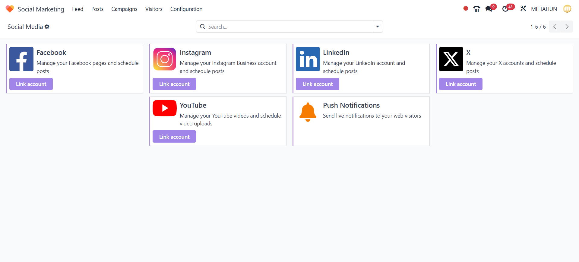Link account for X
Viewport: 579px width, 262px height.
(x=461, y=84)
